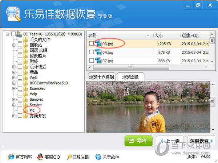Click the folder icon beside Web
This screenshot has height=163, width=218.
[25, 78]
